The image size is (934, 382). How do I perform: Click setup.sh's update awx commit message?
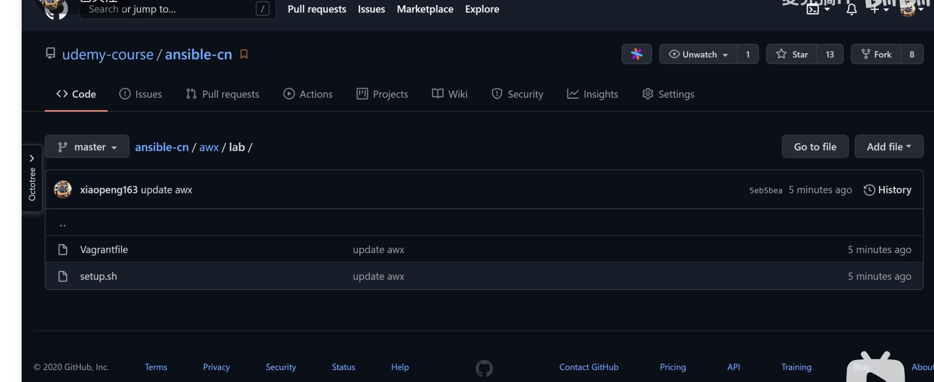(378, 276)
